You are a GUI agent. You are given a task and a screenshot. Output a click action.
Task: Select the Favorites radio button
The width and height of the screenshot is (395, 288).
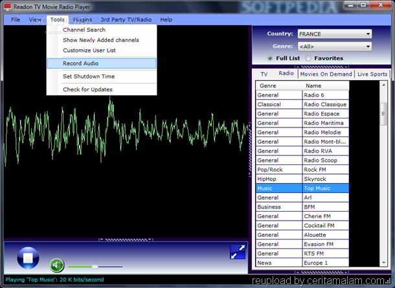[308, 58]
